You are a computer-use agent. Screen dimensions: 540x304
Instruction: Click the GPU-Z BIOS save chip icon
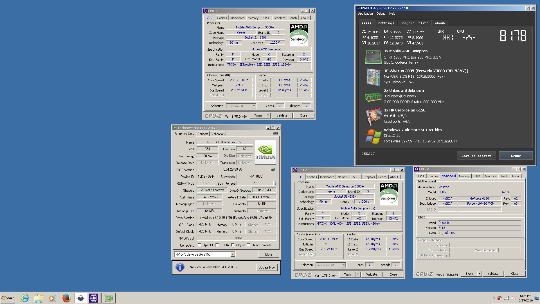(x=273, y=169)
